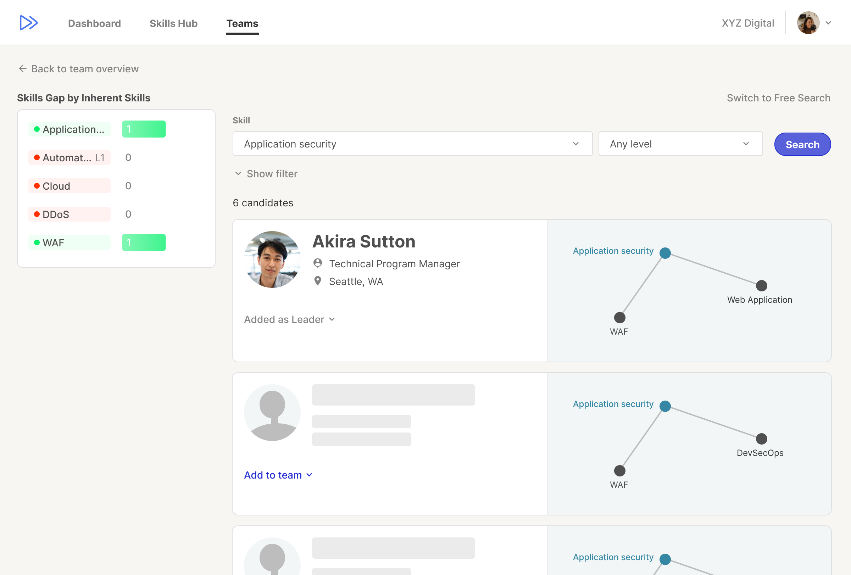851x575 pixels.
Task: Open the Any level dropdown
Action: pyautogui.click(x=680, y=144)
